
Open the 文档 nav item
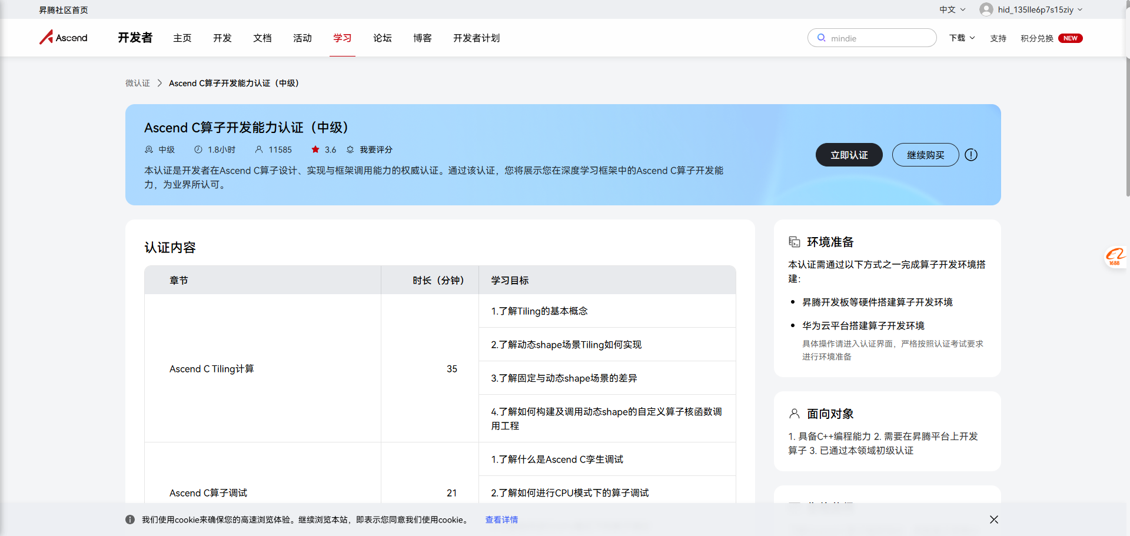(262, 38)
